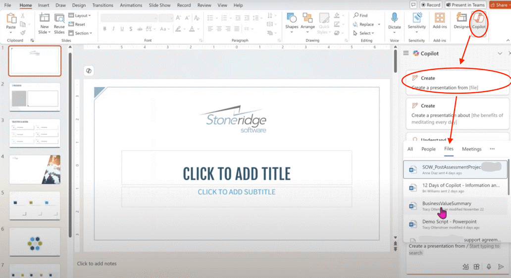Open the Comments speech bubble
511x278 pixels.
tap(413, 5)
